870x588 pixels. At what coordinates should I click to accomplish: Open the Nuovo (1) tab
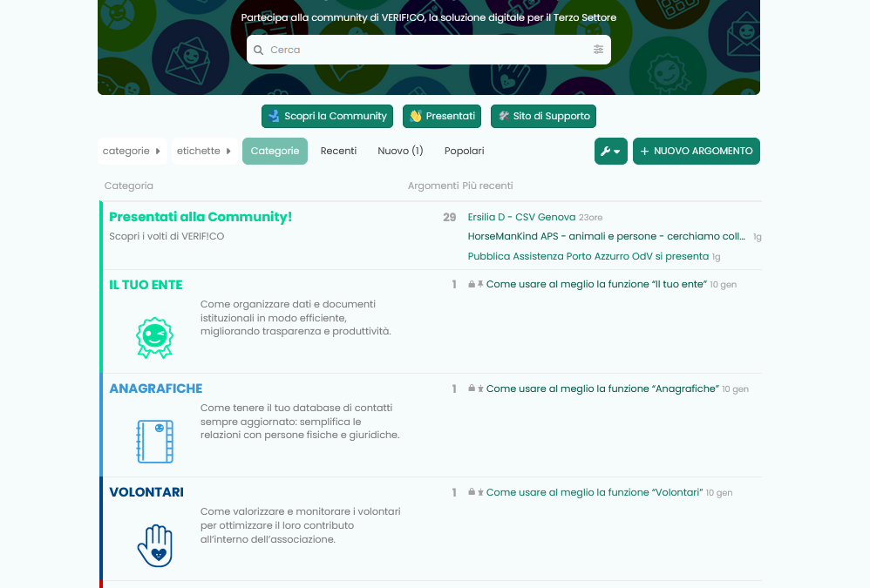point(400,152)
